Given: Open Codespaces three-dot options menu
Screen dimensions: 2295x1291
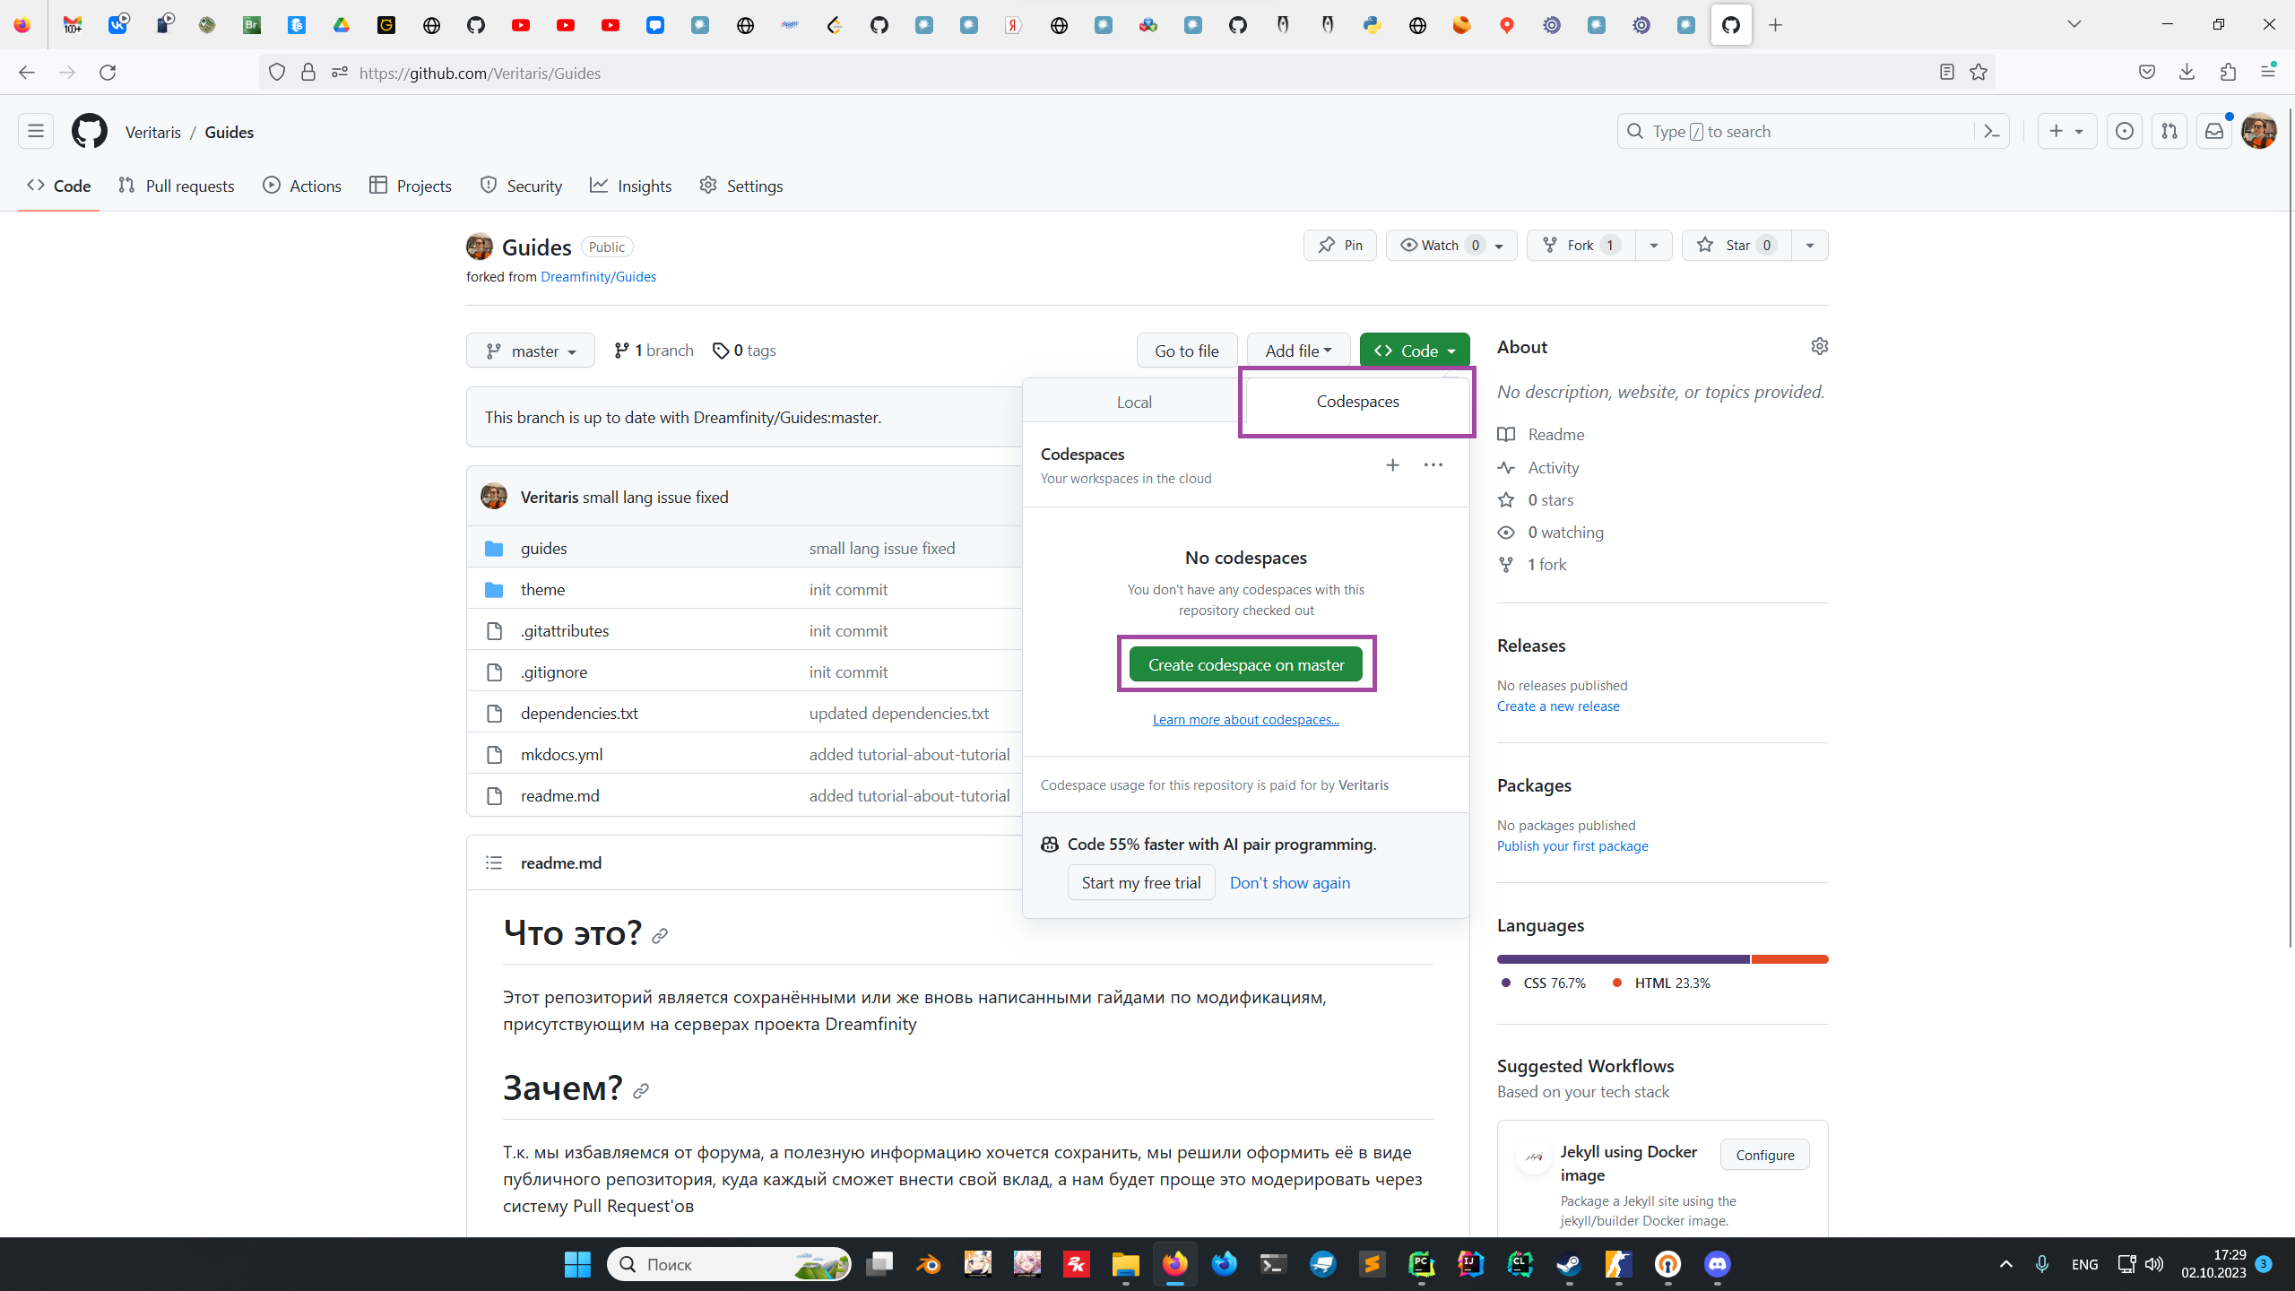Looking at the screenshot, I should [x=1433, y=464].
